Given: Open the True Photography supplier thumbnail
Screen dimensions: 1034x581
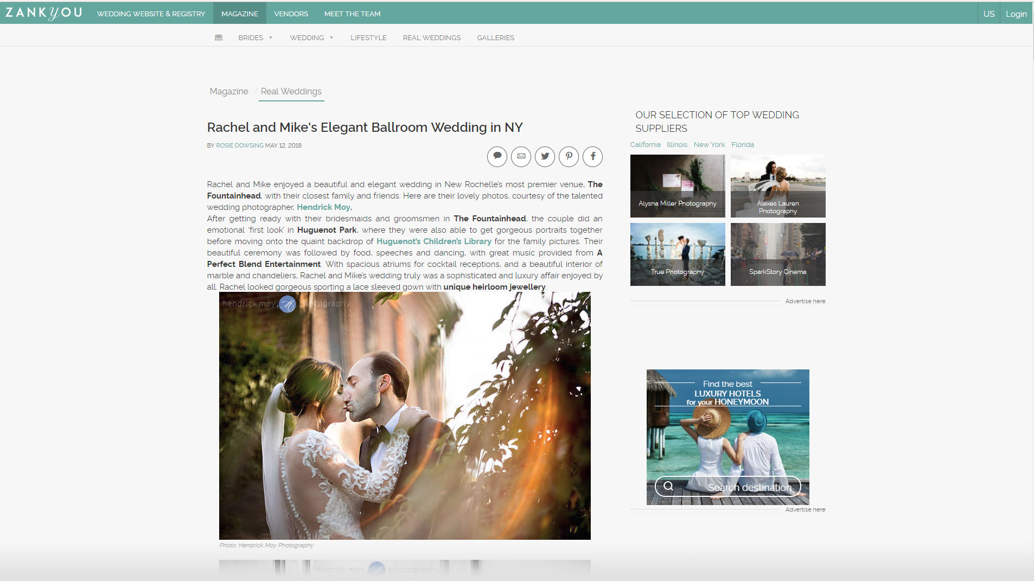Looking at the screenshot, I should coord(677,254).
